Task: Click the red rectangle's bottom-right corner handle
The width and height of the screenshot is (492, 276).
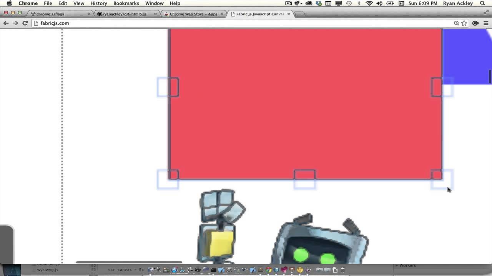Action: [x=442, y=179]
